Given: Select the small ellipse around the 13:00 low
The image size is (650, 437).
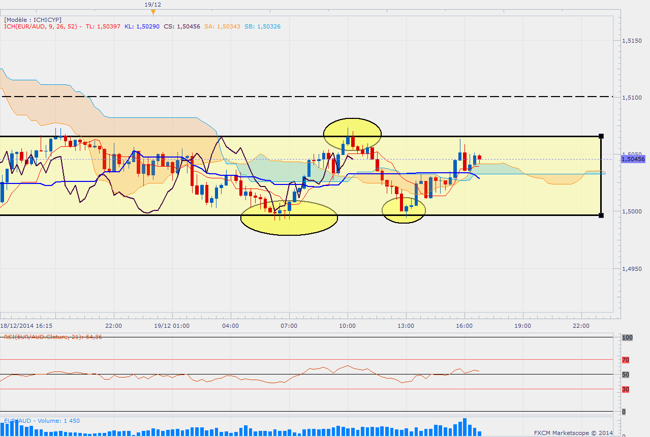Looking at the screenshot, I should tap(404, 210).
